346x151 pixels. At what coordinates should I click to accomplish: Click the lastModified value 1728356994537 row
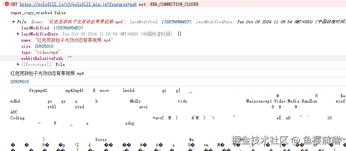pyautogui.click(x=52, y=28)
